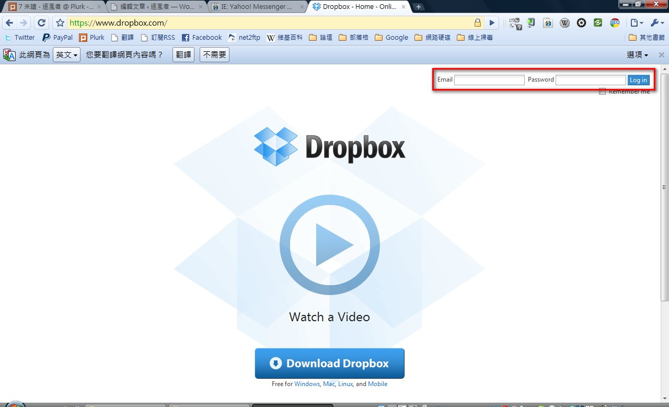Go back with the browser Back arrow
Image resolution: width=669 pixels, height=407 pixels.
9,23
